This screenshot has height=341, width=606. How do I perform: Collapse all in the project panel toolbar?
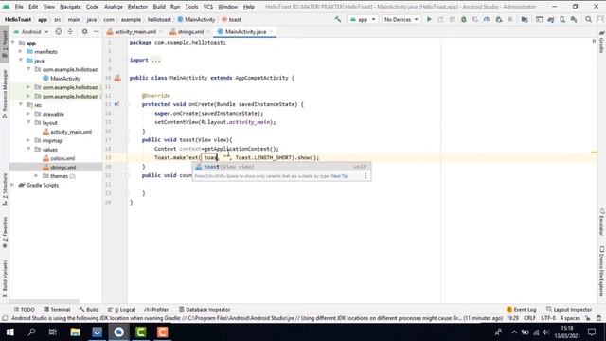(x=70, y=31)
